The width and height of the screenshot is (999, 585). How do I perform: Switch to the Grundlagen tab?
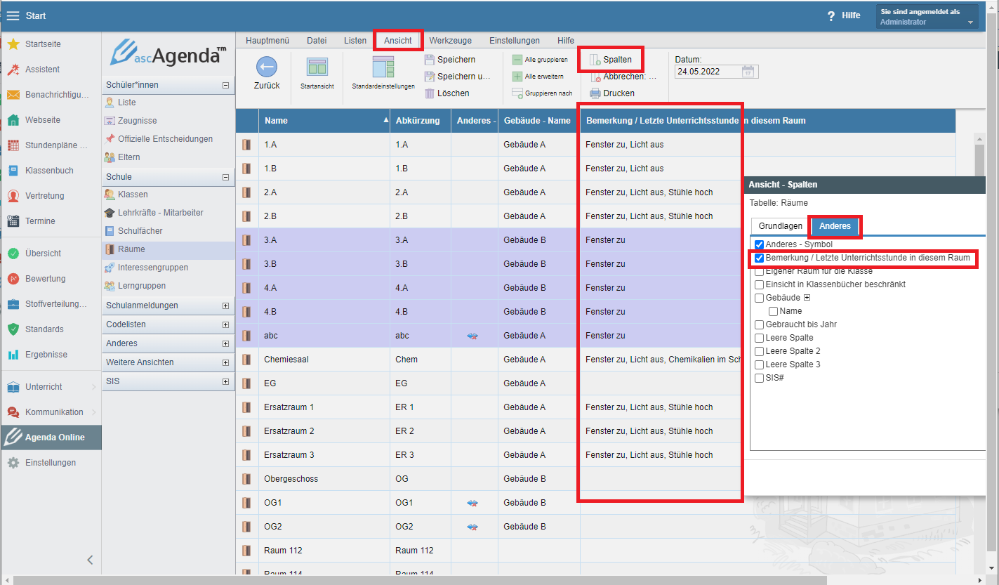(780, 226)
